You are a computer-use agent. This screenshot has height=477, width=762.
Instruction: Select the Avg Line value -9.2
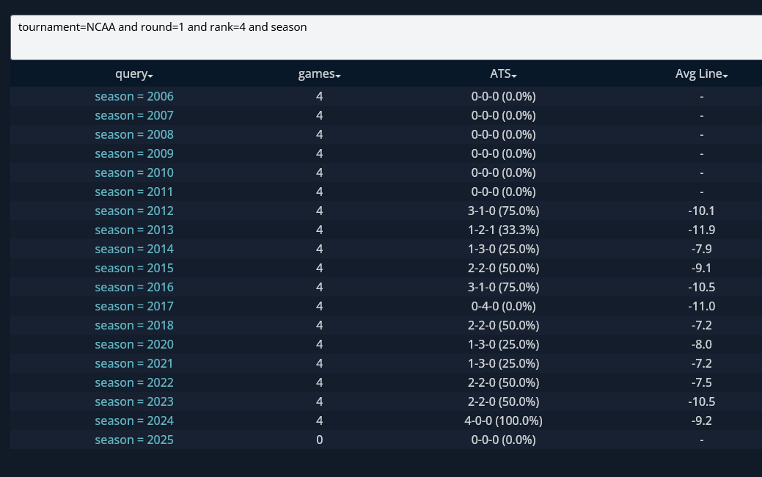[x=702, y=420]
